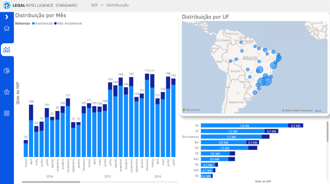Click the horizontal scrollbar under month chart

coord(51,182)
